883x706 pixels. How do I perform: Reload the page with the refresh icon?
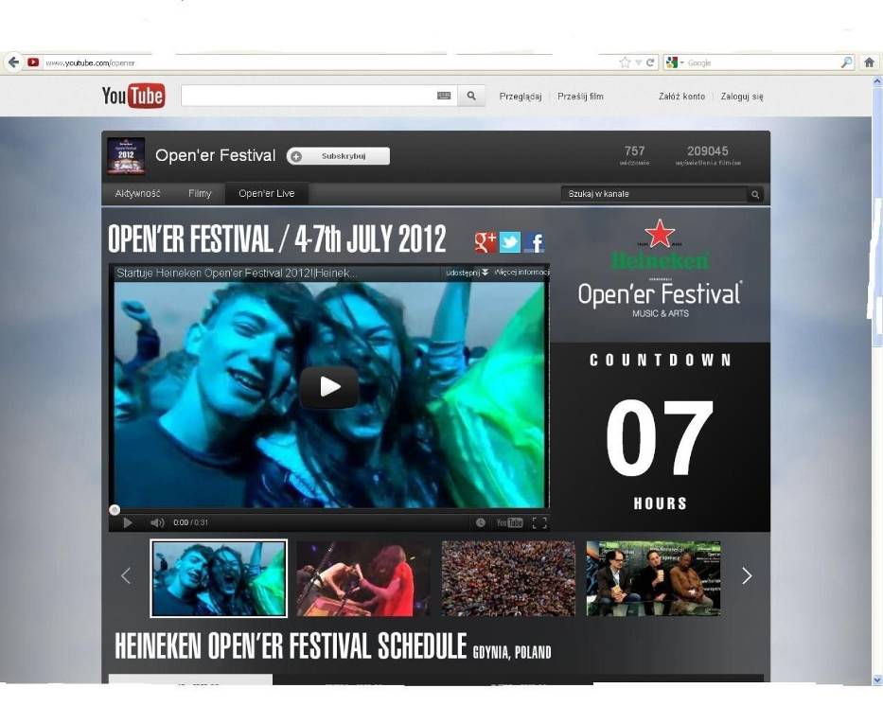(650, 62)
